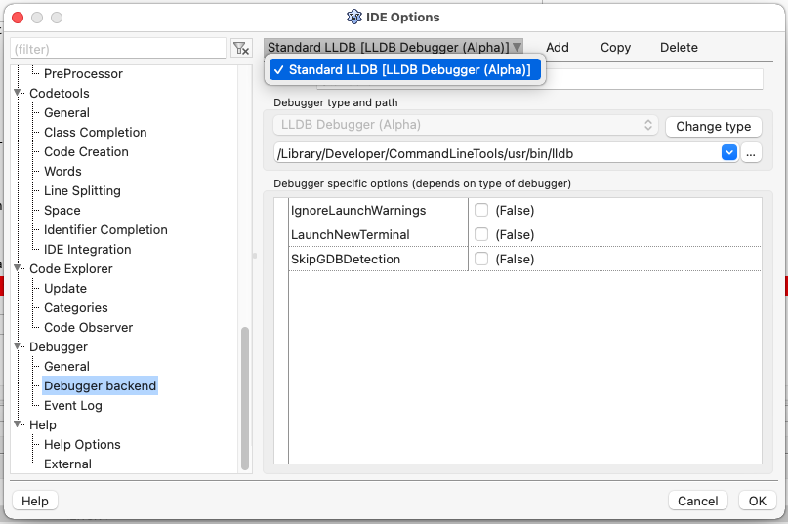This screenshot has width=788, height=524.
Task: Open Class Completion options
Action: (96, 132)
